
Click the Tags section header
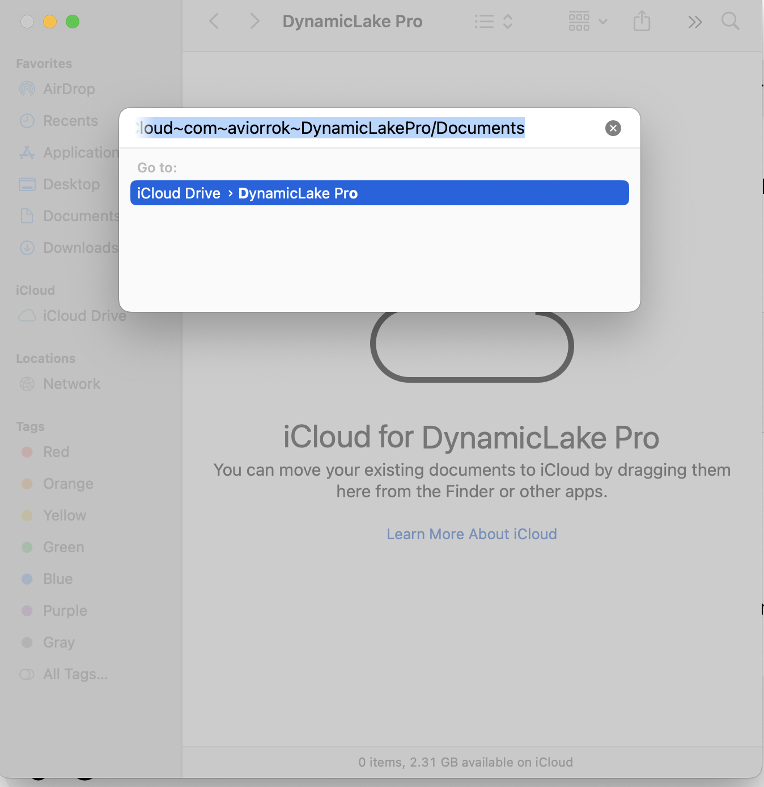click(x=30, y=426)
